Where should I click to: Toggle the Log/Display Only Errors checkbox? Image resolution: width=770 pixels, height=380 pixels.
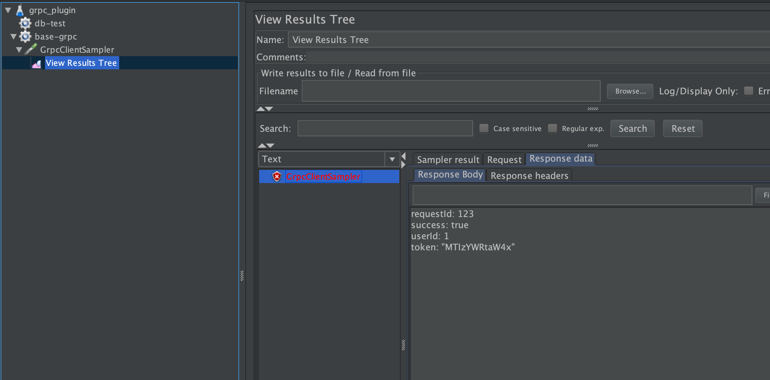click(x=749, y=91)
